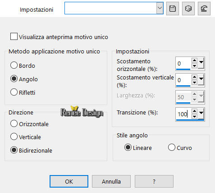This screenshot has height=193, width=215.
Task: Click the save preset floppy icon
Action: pyautogui.click(x=173, y=9)
